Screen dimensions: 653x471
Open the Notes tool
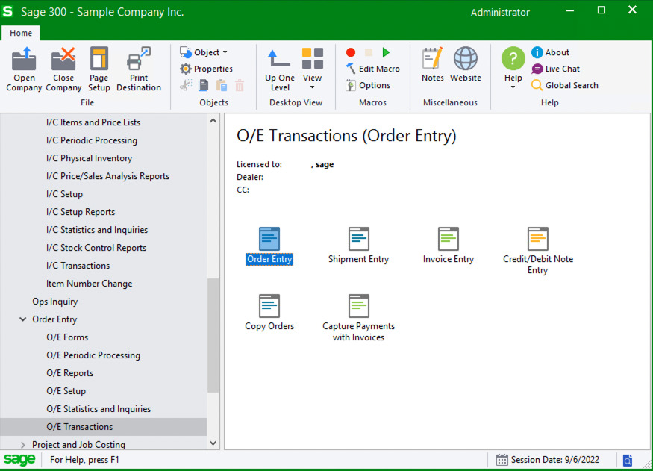(x=432, y=64)
